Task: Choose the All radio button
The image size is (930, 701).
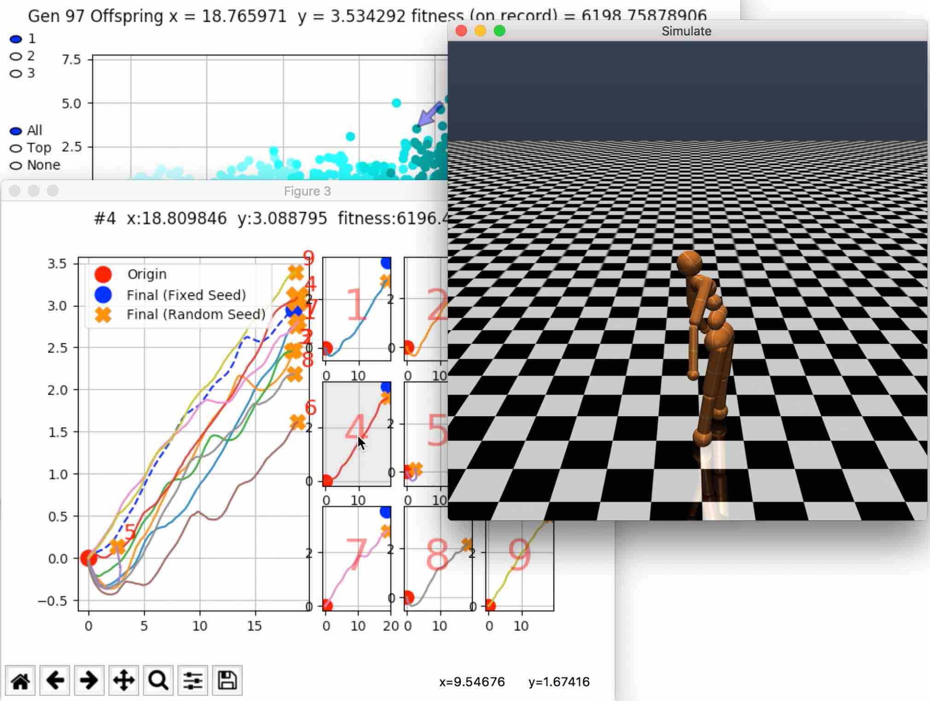Action: [16, 131]
